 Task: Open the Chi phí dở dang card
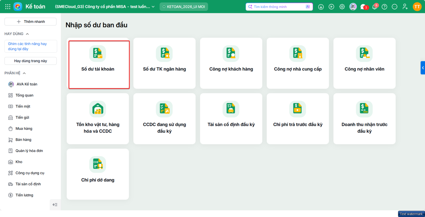click(x=98, y=174)
